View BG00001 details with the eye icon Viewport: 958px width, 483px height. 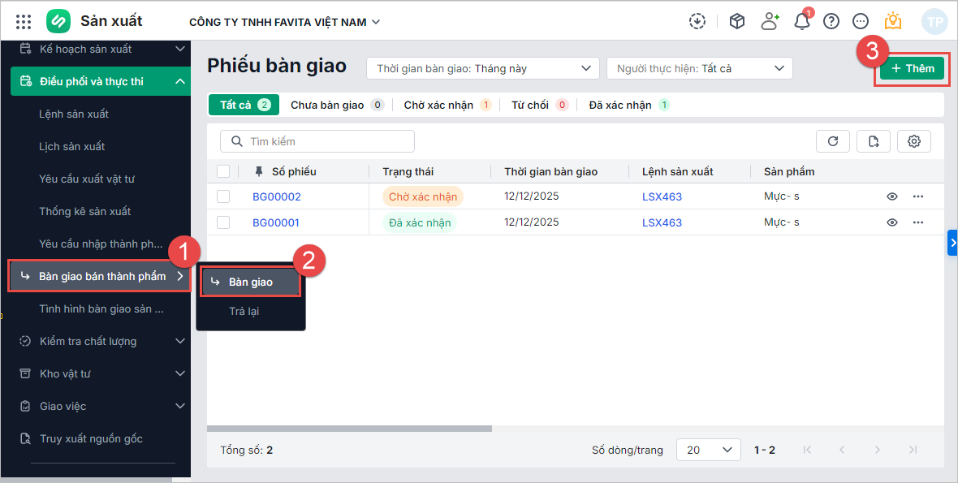tap(892, 222)
